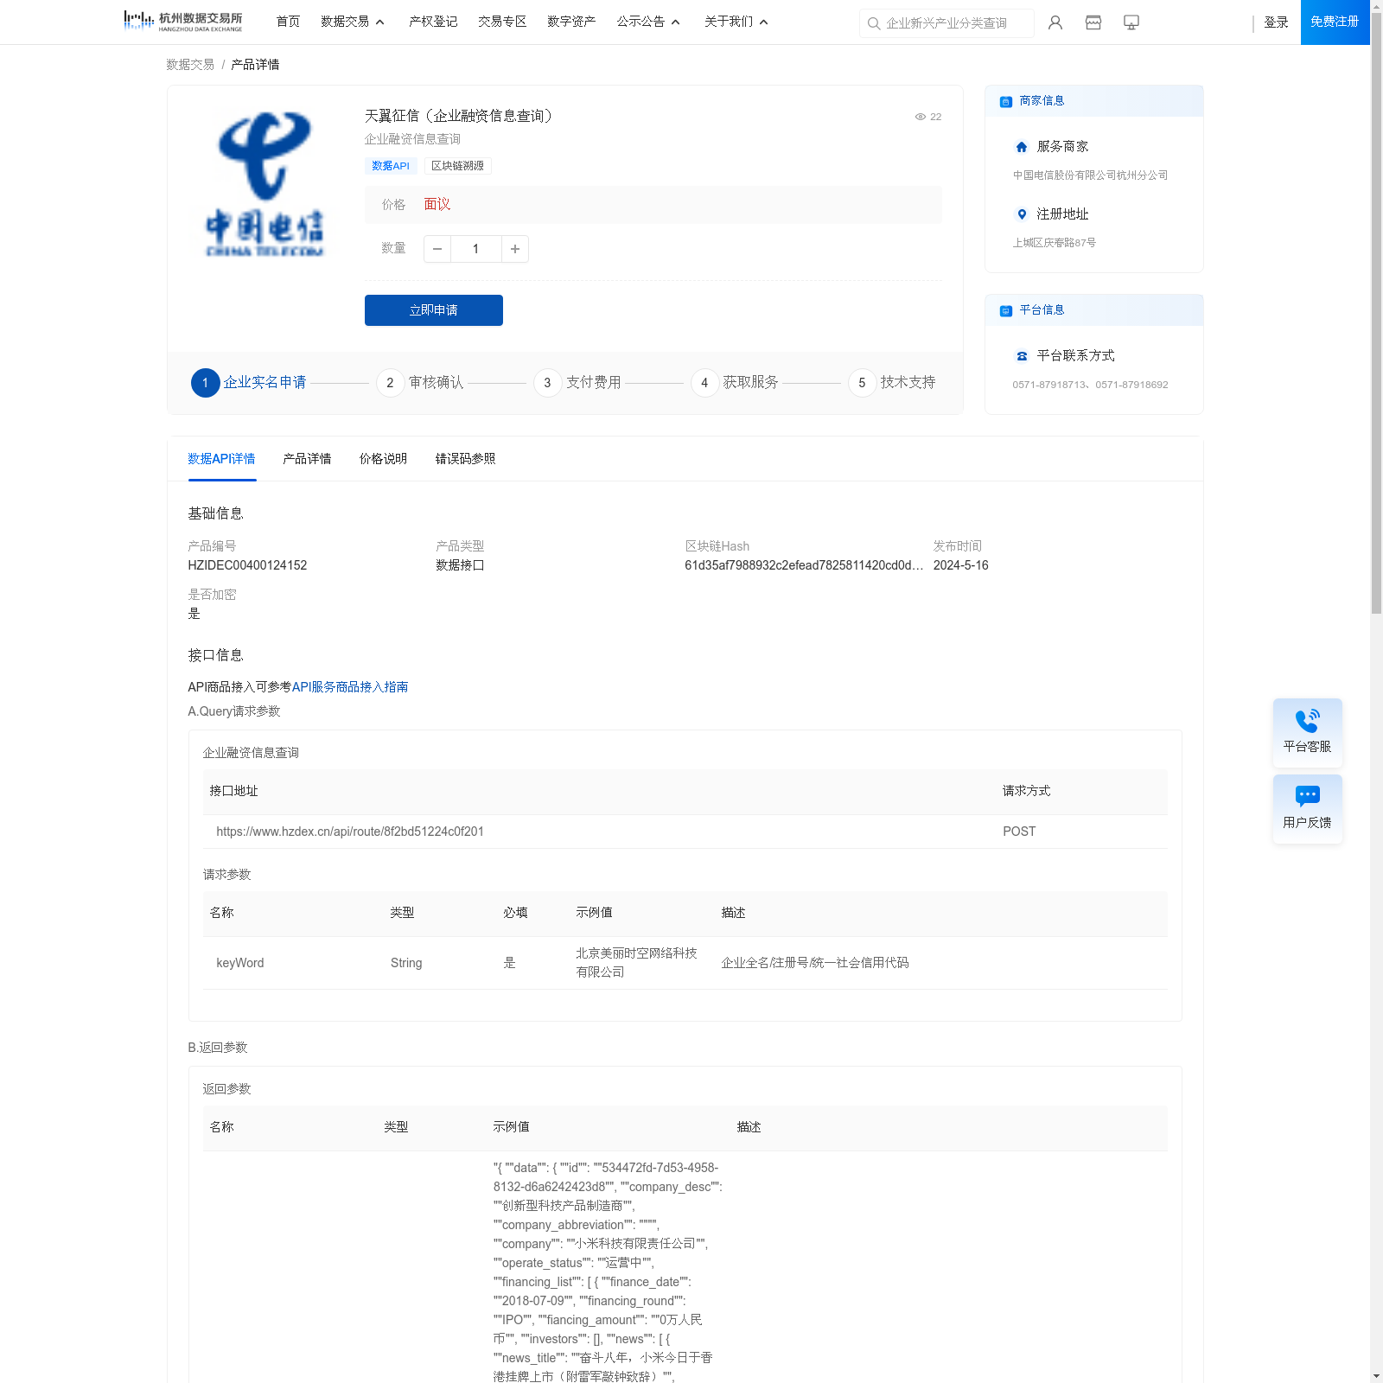
Task: Focus the 企业新兴产业分类查询 search box
Action: click(x=946, y=23)
